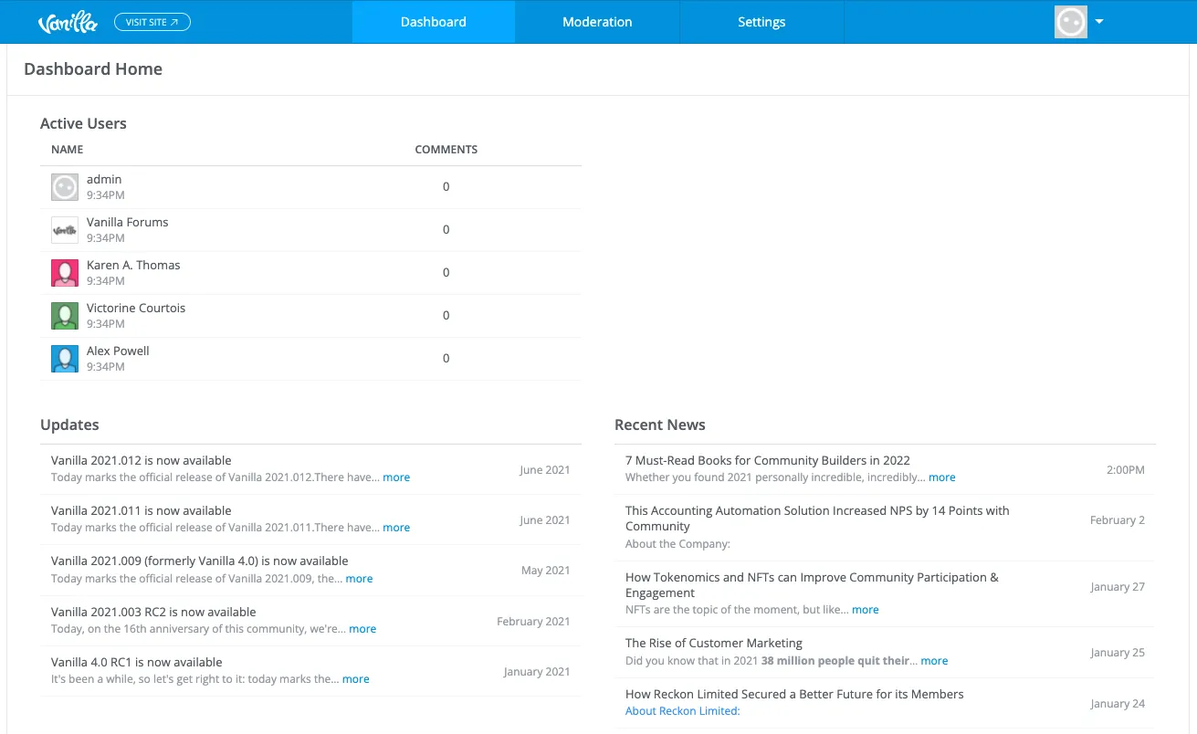
Task: Click 'more' for Vanilla 4.0 RC1 update
Action: tap(356, 679)
